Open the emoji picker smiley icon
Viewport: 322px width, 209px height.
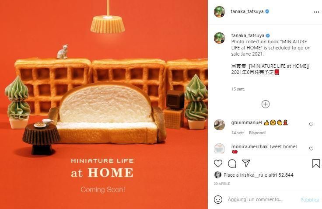point(218,199)
